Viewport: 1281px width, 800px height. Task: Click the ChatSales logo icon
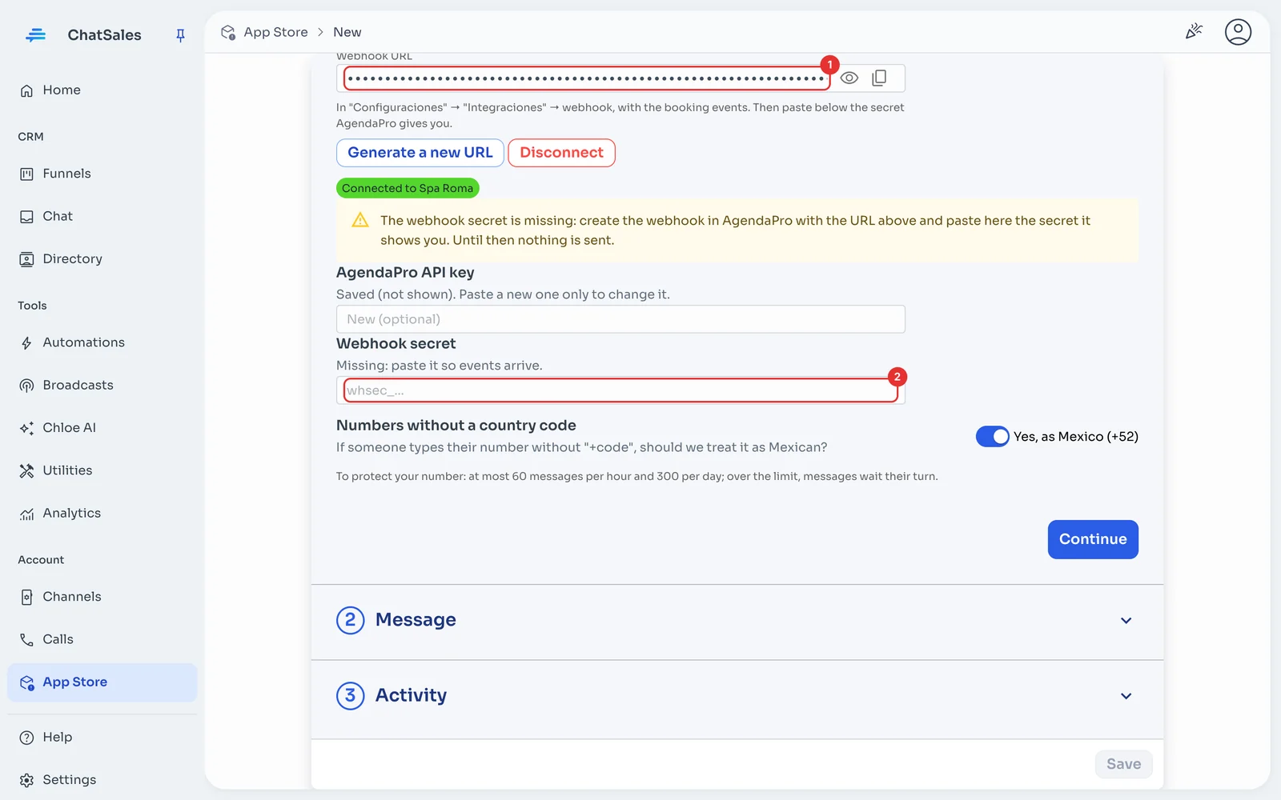pyautogui.click(x=36, y=35)
